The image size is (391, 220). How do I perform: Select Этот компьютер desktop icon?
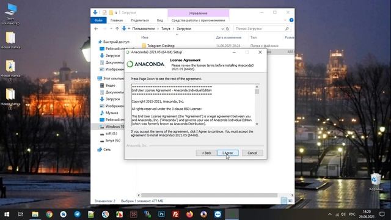[10, 14]
